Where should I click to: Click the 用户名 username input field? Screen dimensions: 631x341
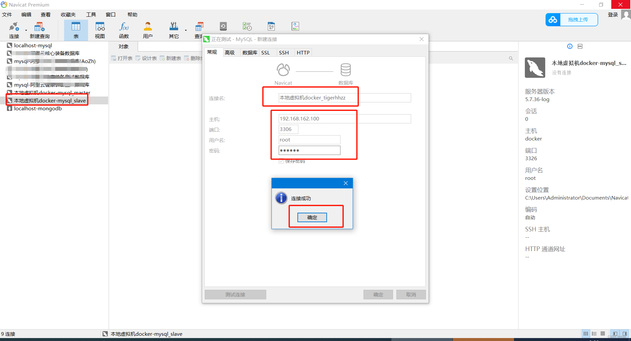[x=310, y=140]
